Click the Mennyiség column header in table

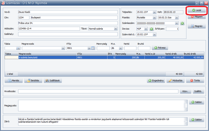click(125, 54)
